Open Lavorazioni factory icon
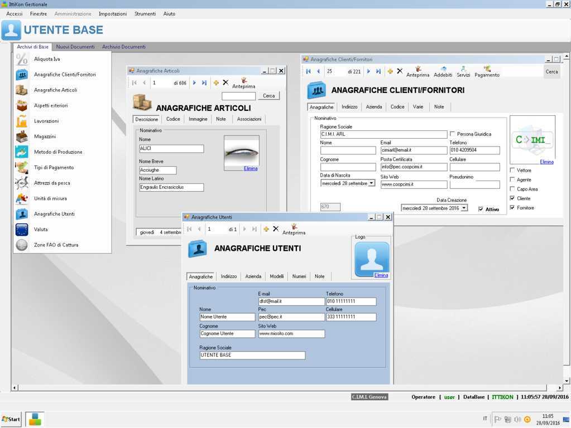The height and width of the screenshot is (428, 571). pyautogui.click(x=22, y=121)
